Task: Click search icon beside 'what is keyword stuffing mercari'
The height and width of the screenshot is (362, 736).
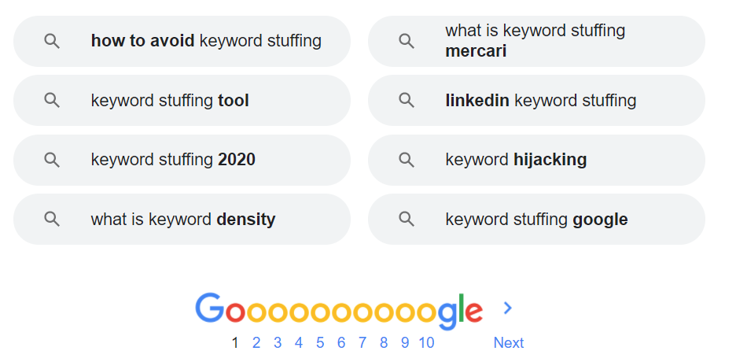Action: pos(407,42)
